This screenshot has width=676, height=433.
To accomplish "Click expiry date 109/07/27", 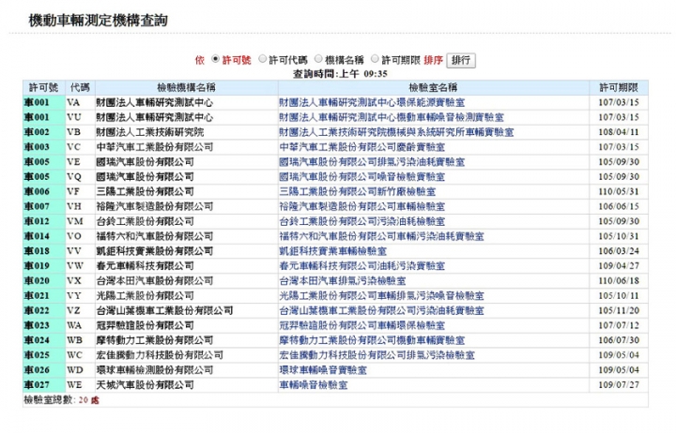I will pos(619,384).
